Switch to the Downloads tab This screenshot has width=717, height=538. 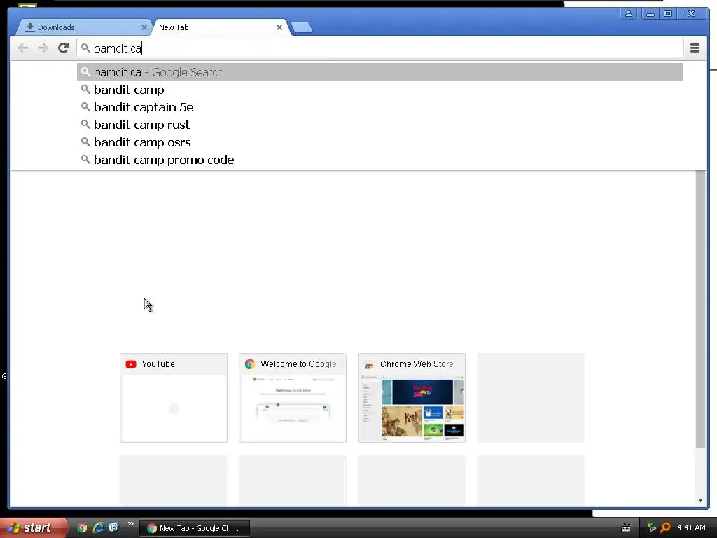(85, 27)
